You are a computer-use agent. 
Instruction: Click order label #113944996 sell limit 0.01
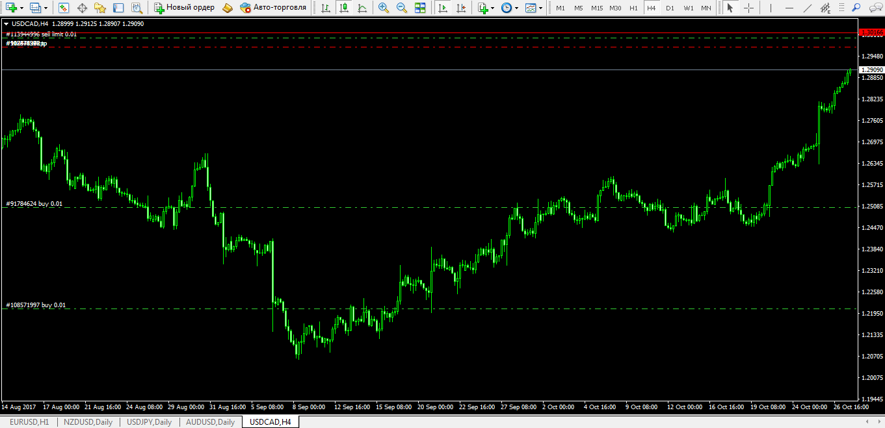pyautogui.click(x=42, y=34)
